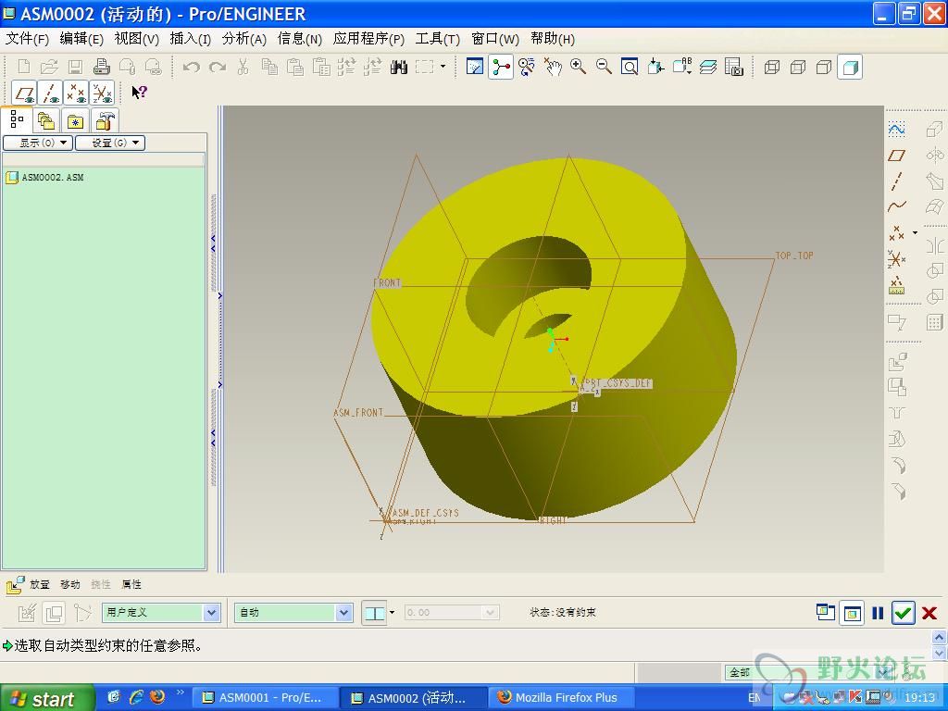Click the datum curve tool

(896, 206)
